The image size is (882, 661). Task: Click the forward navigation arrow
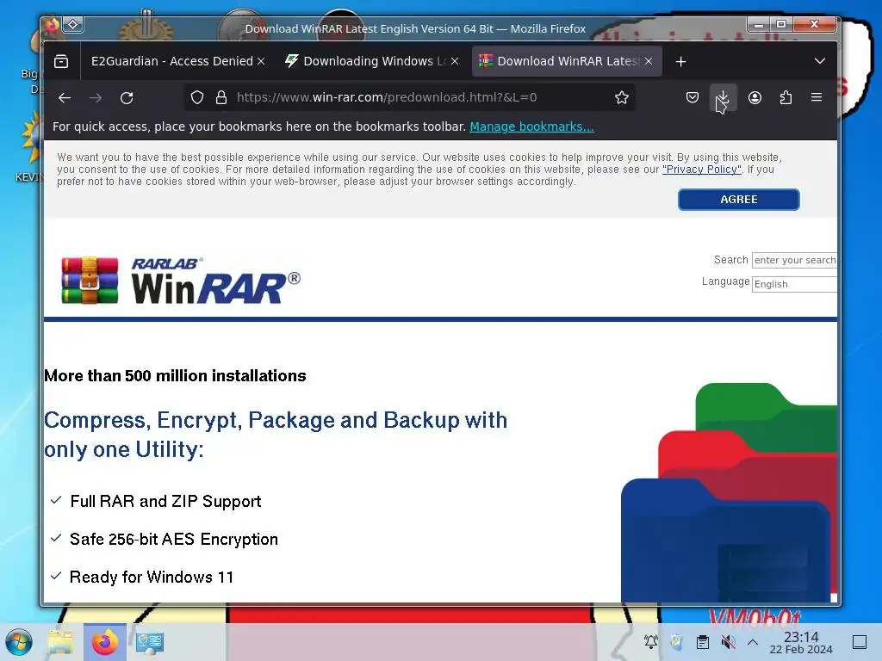pos(96,98)
